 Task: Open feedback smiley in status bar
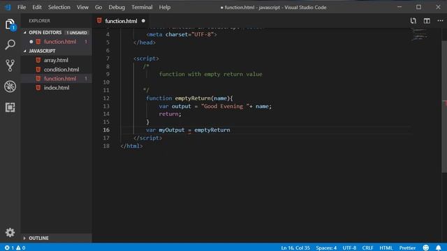425,248
